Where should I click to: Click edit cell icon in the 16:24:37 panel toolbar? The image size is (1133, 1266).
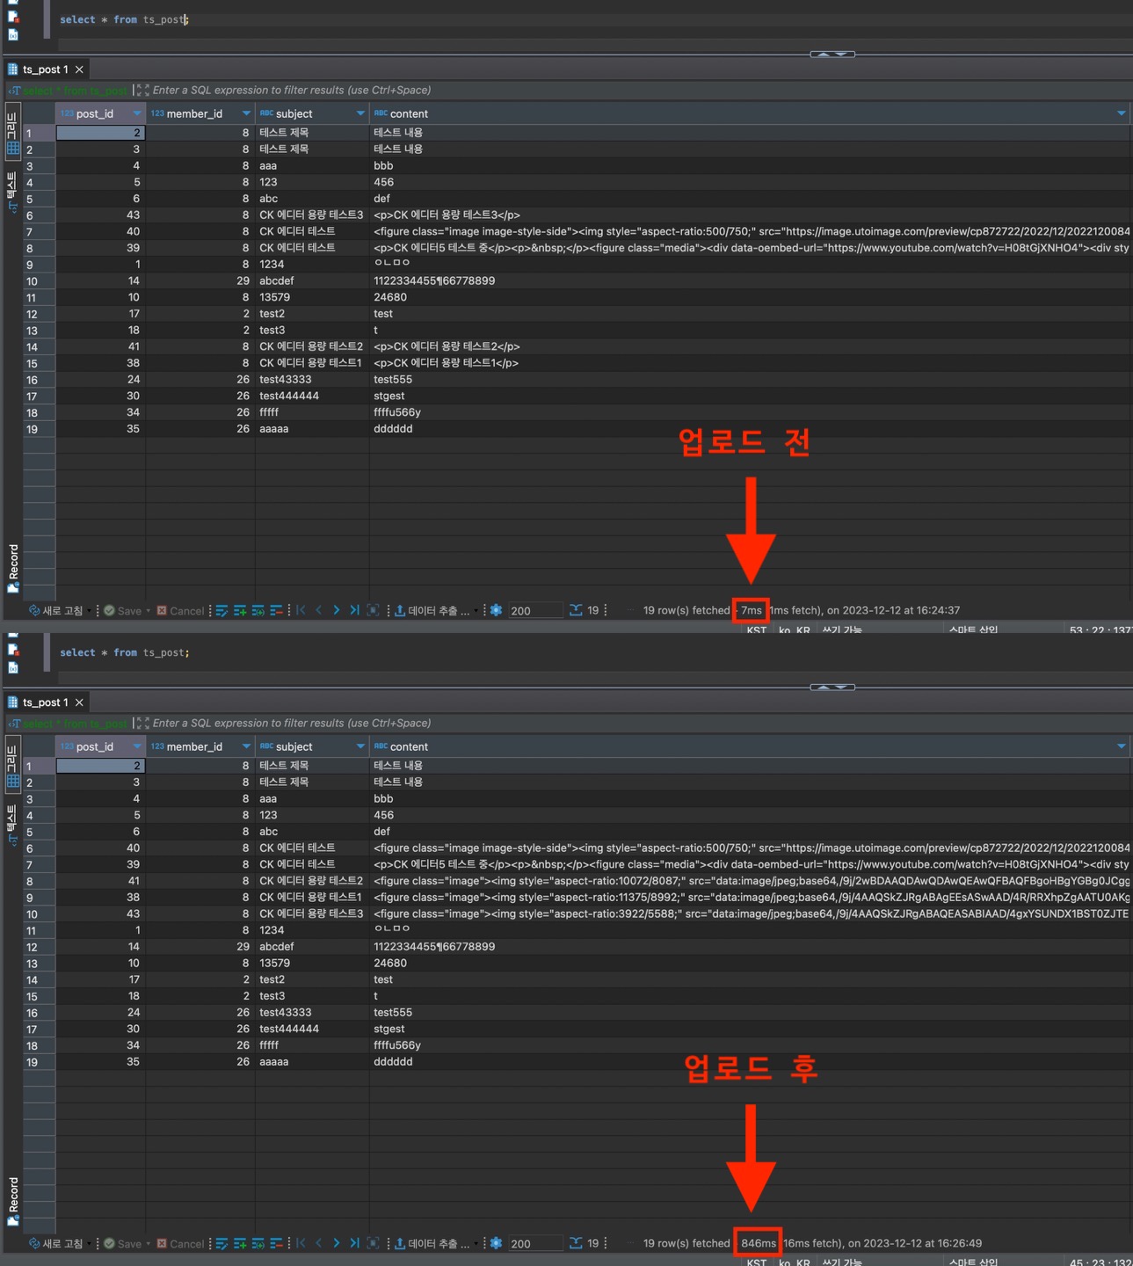click(222, 610)
